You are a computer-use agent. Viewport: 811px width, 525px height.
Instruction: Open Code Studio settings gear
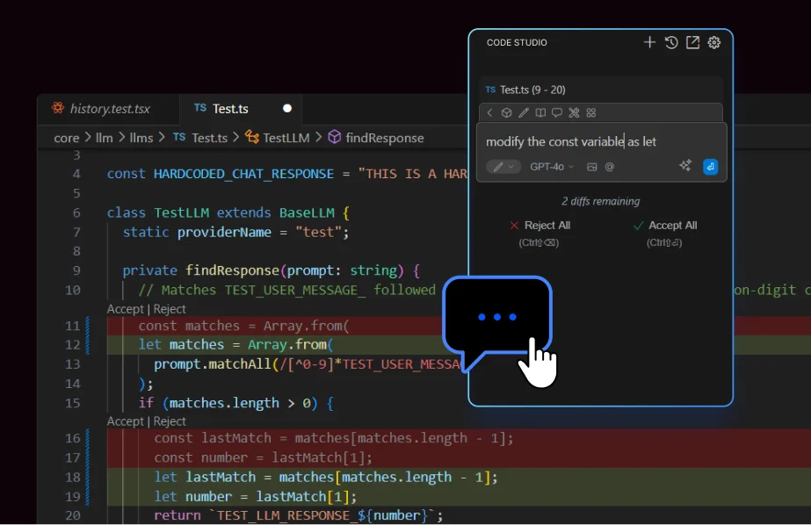tap(714, 42)
